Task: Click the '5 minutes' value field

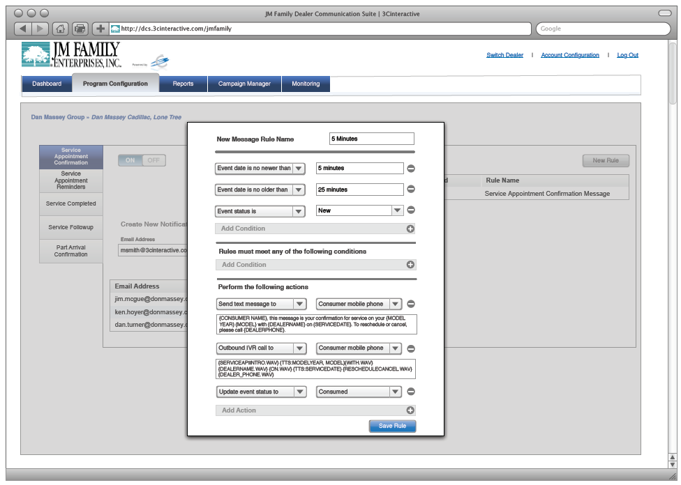Action: [x=359, y=169]
